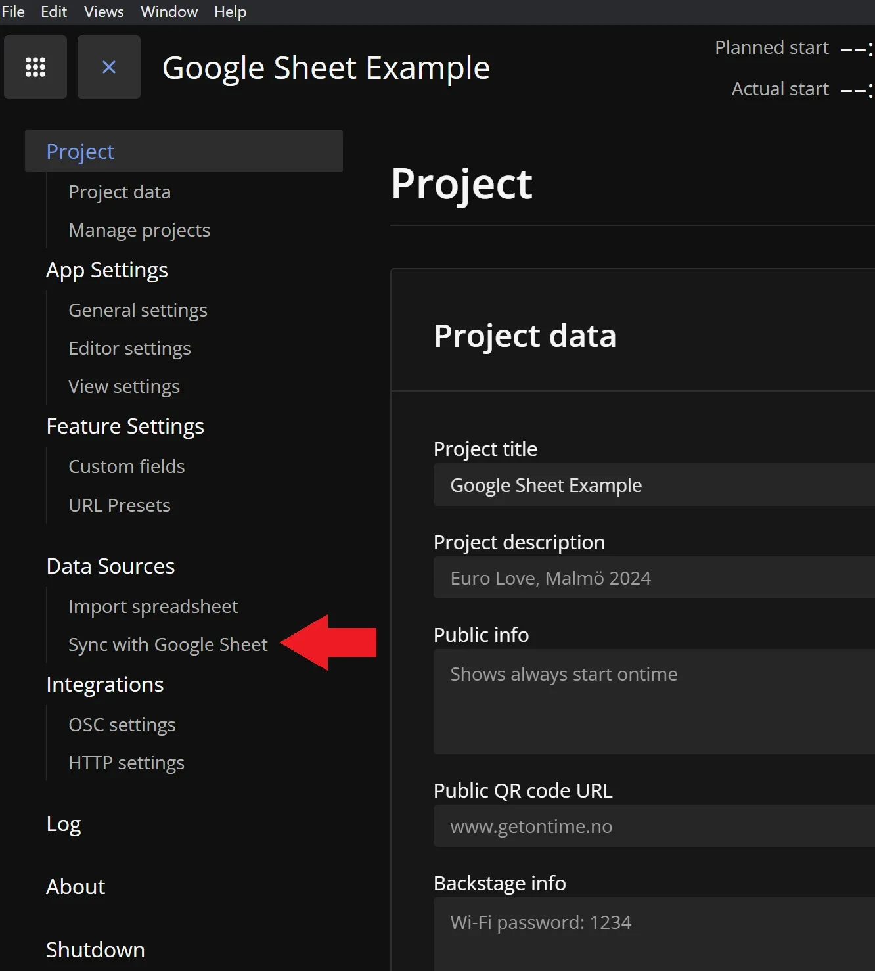Click Shutdown in the sidebar
This screenshot has height=971, width=875.
[95, 950]
